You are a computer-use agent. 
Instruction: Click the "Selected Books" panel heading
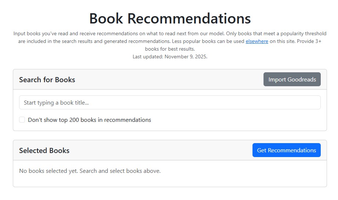point(44,150)
